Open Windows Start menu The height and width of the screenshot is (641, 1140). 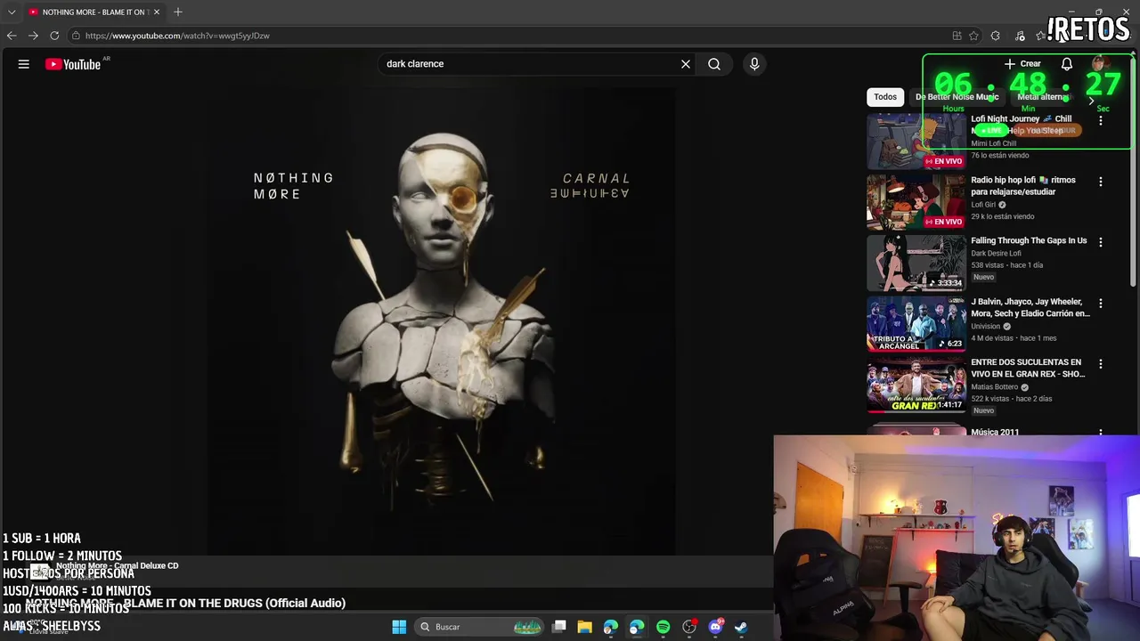[x=399, y=627]
